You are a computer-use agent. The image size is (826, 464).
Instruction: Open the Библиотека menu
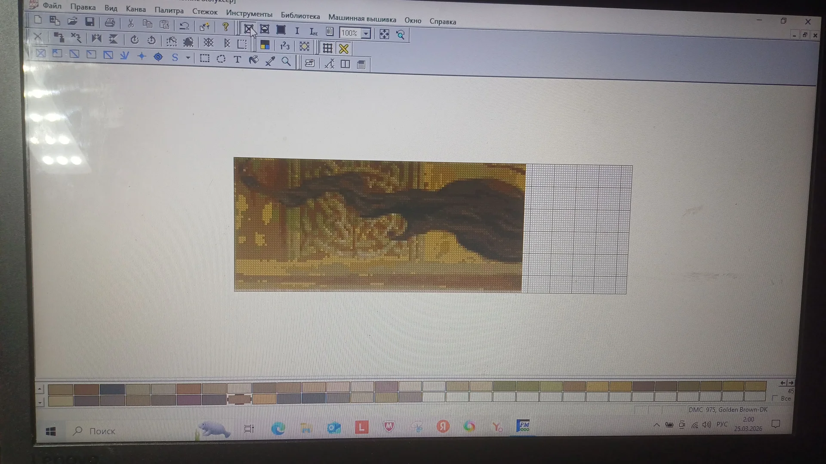pos(300,16)
